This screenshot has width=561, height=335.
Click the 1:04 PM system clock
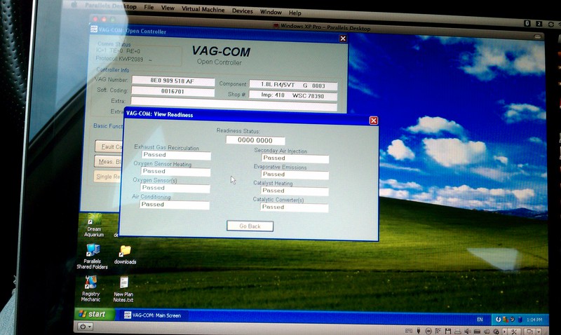[x=534, y=320]
